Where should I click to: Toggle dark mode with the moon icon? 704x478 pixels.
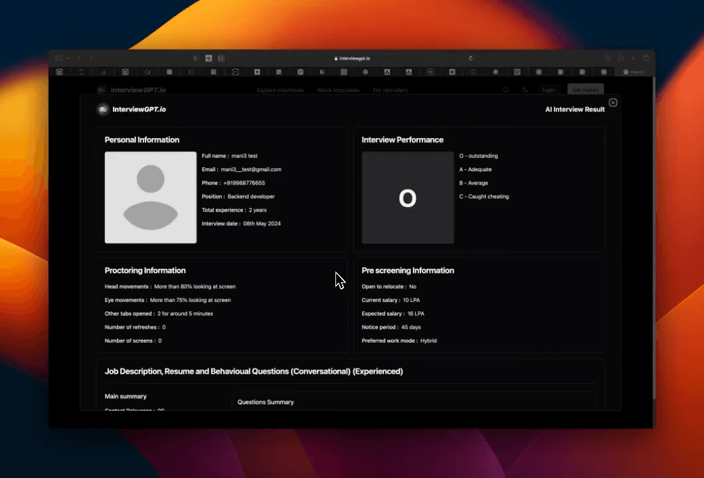[x=525, y=90]
